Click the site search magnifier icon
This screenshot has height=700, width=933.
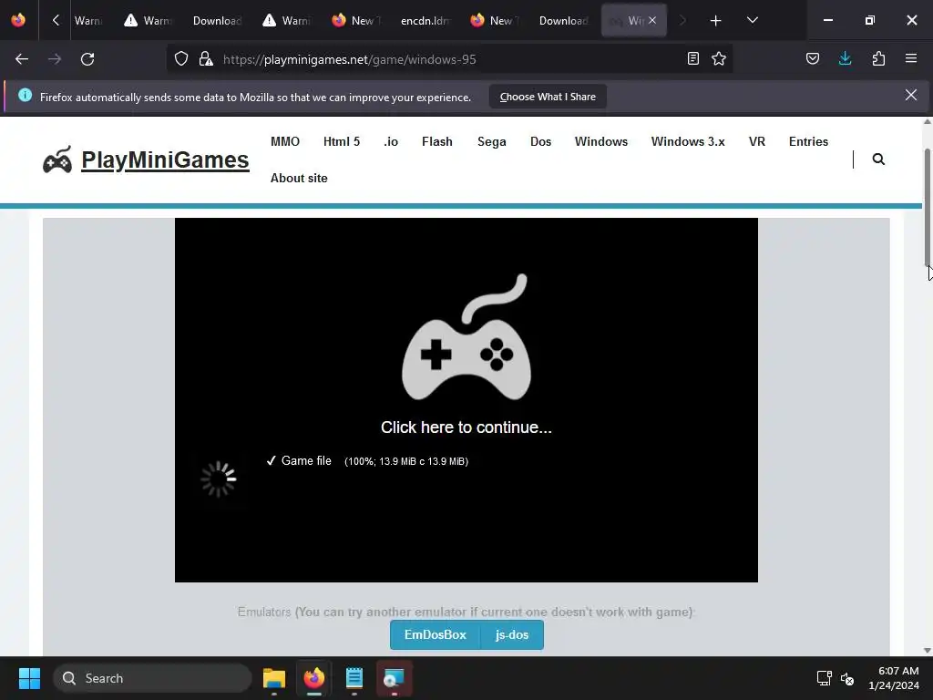point(878,159)
